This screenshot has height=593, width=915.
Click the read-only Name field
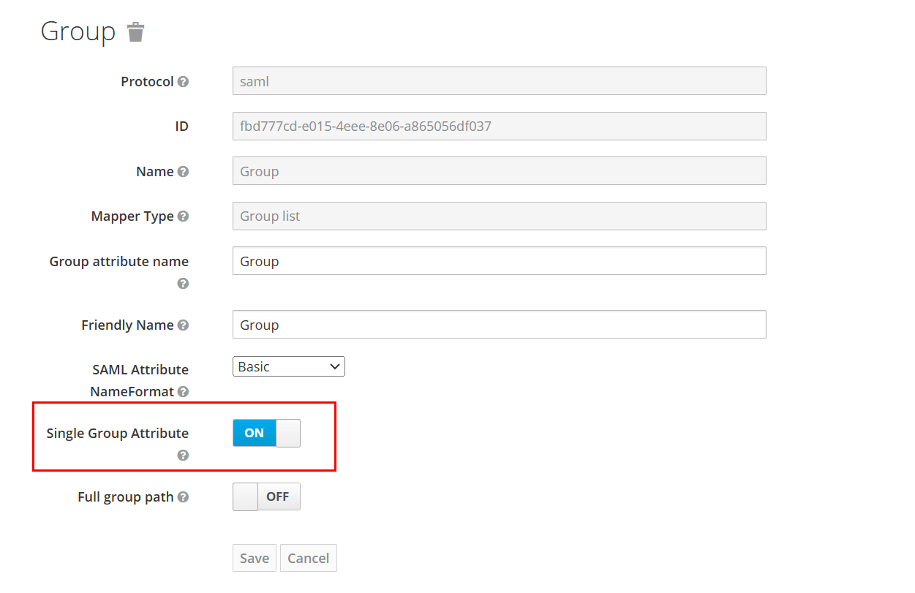499,171
